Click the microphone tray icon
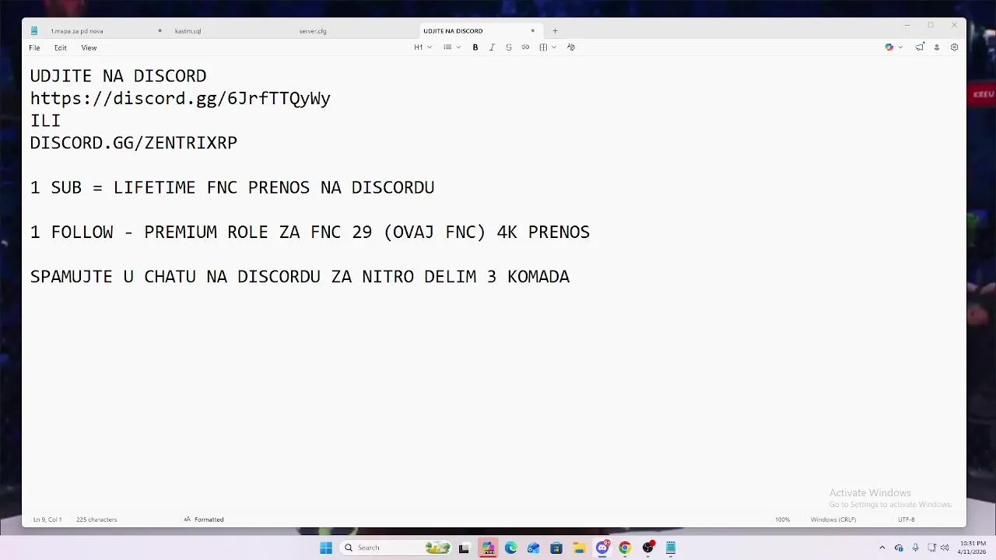Screen dimensions: 996x560 [x=915, y=548]
